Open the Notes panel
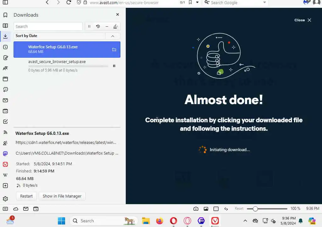Viewport: 322px width, 227px height. point(5,58)
